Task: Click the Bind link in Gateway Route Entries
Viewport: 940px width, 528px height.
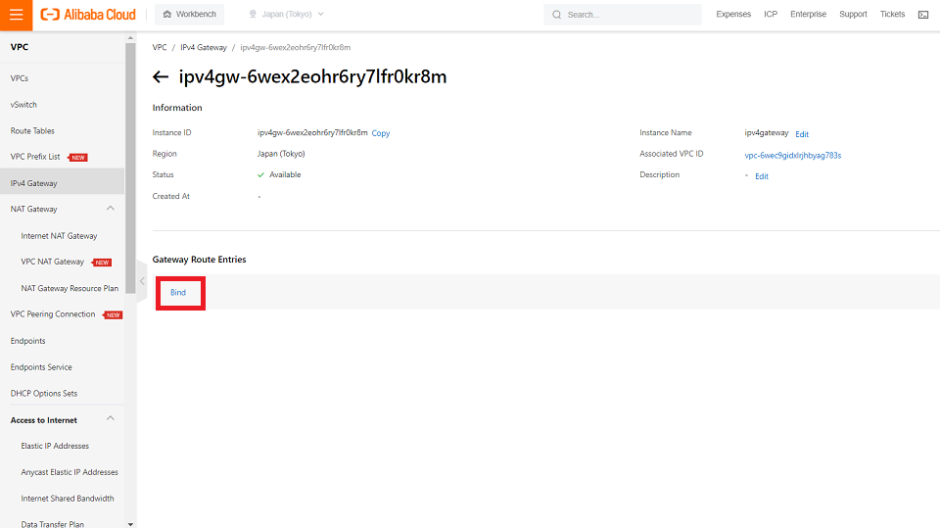Action: tap(178, 293)
